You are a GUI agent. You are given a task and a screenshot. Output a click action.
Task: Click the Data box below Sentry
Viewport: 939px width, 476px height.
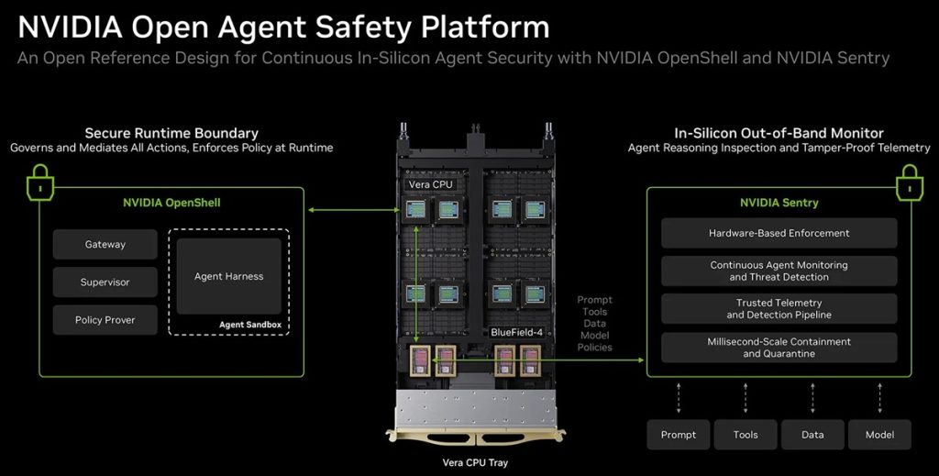[x=812, y=435]
